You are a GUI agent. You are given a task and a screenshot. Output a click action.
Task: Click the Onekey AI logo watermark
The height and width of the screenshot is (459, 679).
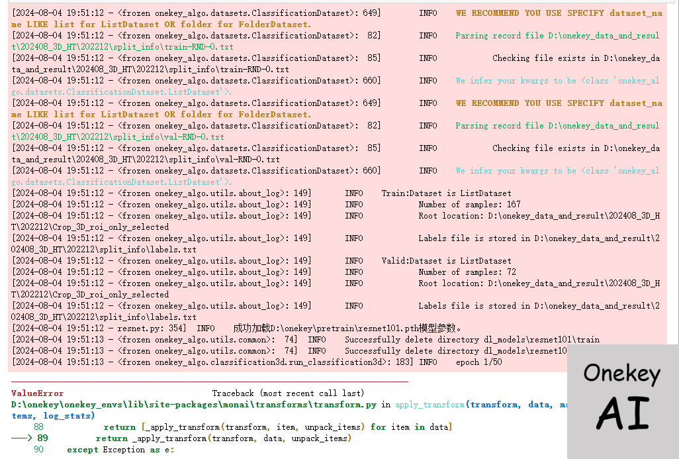(x=622, y=401)
